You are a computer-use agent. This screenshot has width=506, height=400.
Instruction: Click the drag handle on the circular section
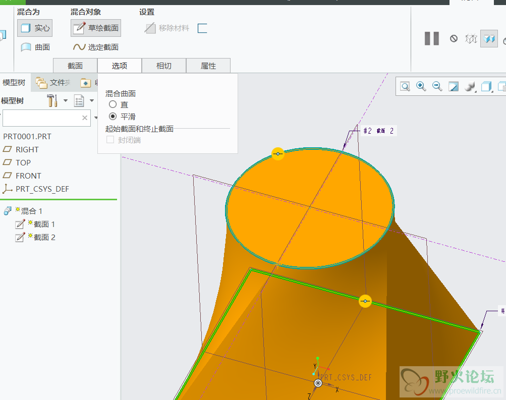[x=278, y=154]
